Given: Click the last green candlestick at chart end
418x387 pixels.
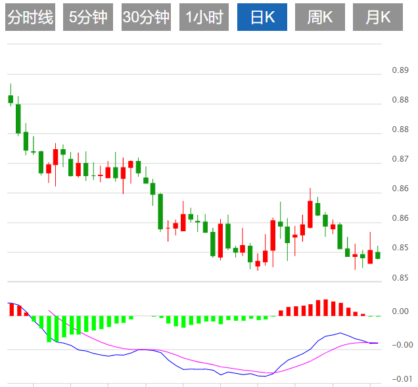Looking at the screenshot, I should click(x=378, y=255).
